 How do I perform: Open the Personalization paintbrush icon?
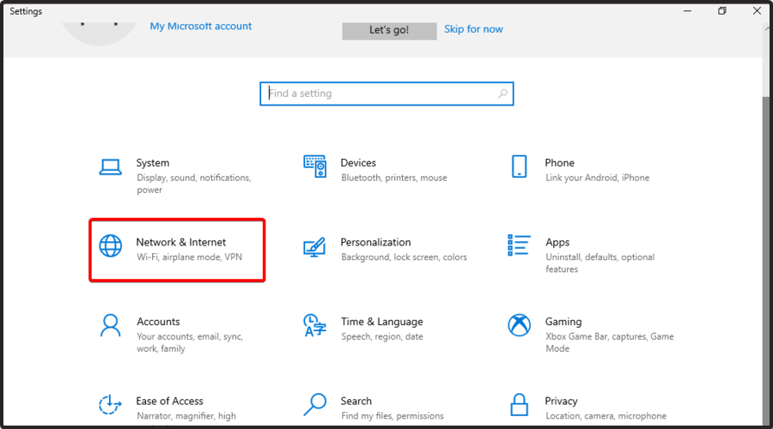click(314, 247)
